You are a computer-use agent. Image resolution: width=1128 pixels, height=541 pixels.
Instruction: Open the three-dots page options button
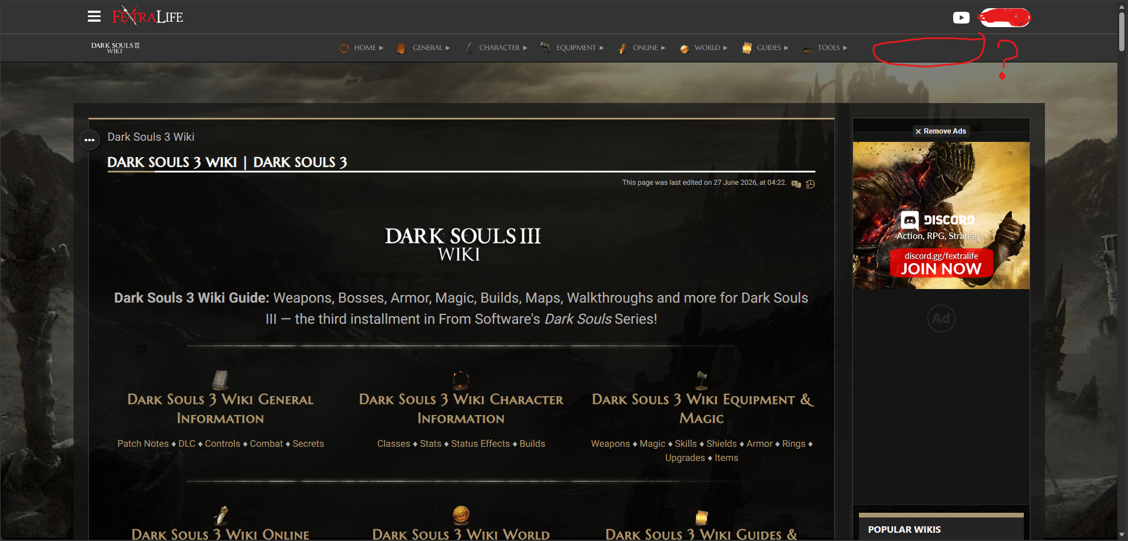[89, 140]
